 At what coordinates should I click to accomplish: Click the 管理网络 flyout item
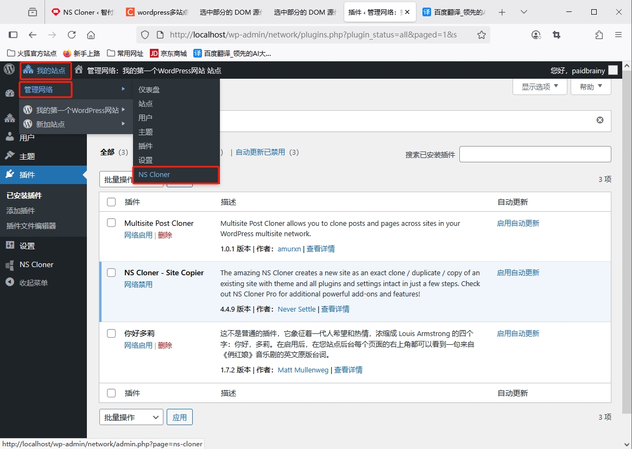(39, 90)
